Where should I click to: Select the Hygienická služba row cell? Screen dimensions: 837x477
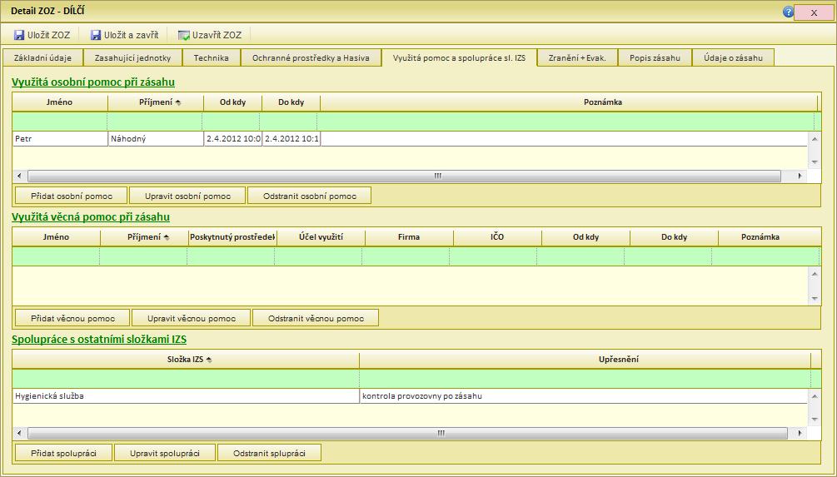click(x=187, y=396)
